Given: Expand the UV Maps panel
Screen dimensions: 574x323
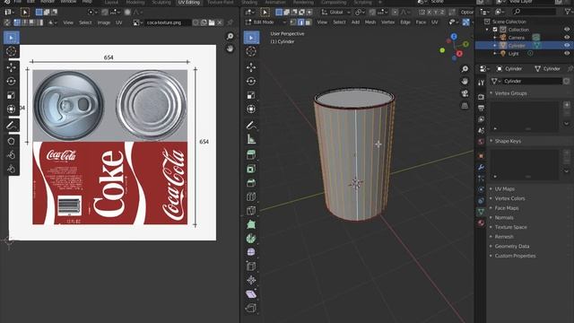Looking at the screenshot, I should 505,189.
